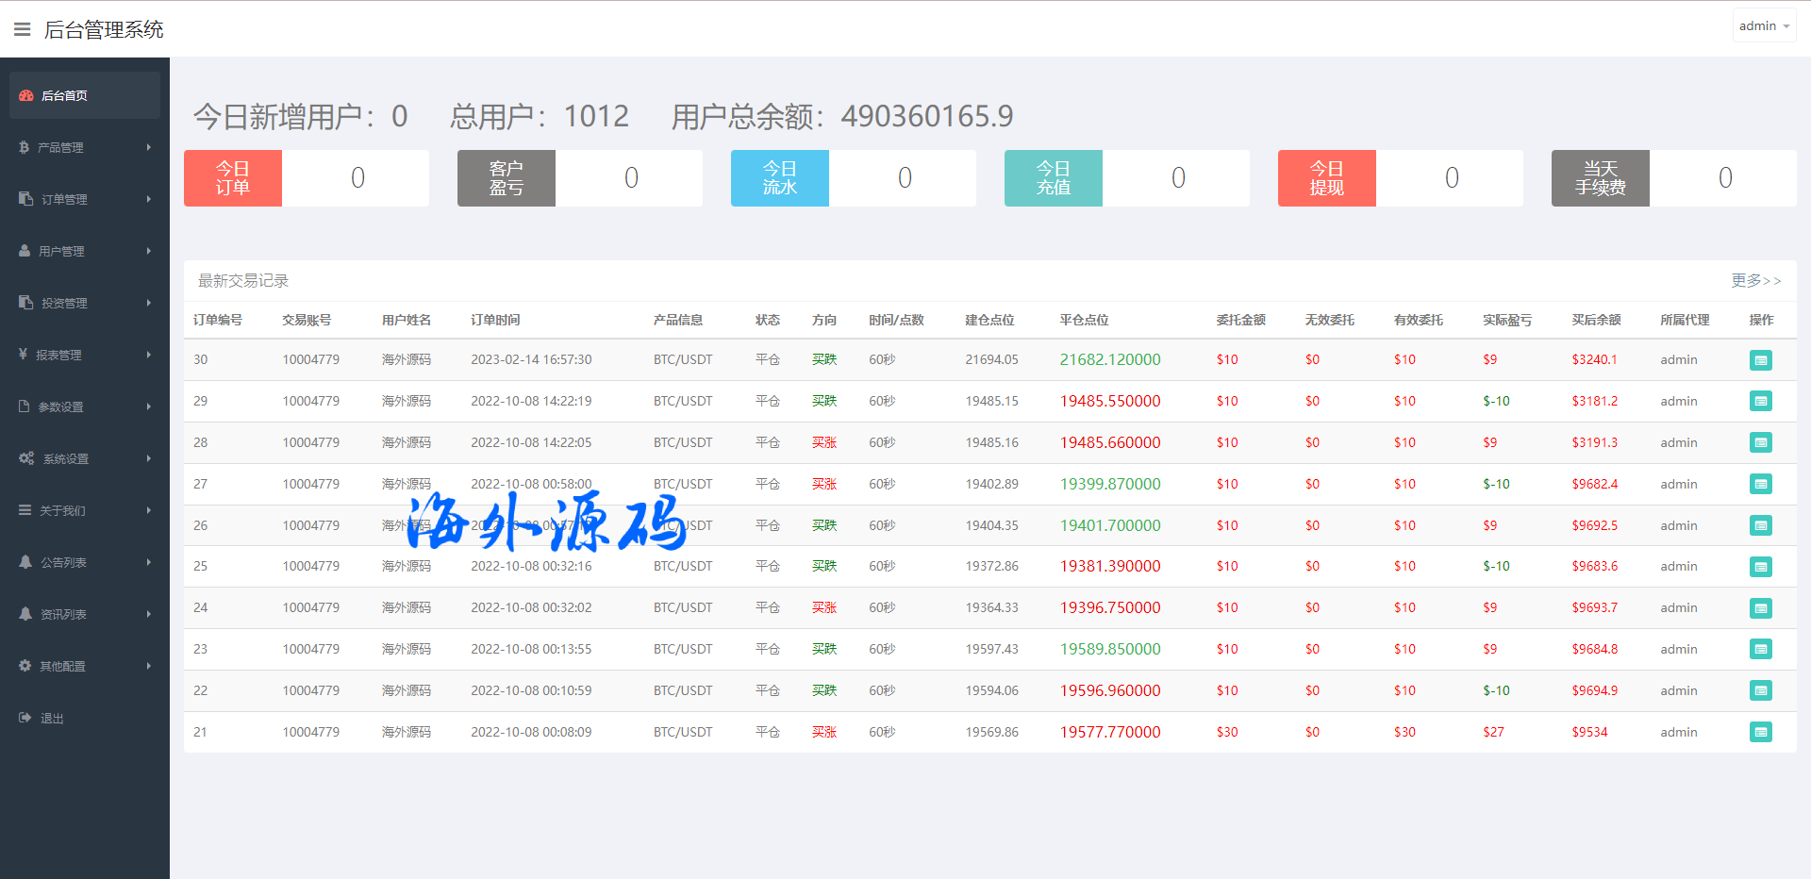Screen dimensions: 1811x879
Task: Expand the 订单管理 sidebar arrow
Action: (149, 199)
